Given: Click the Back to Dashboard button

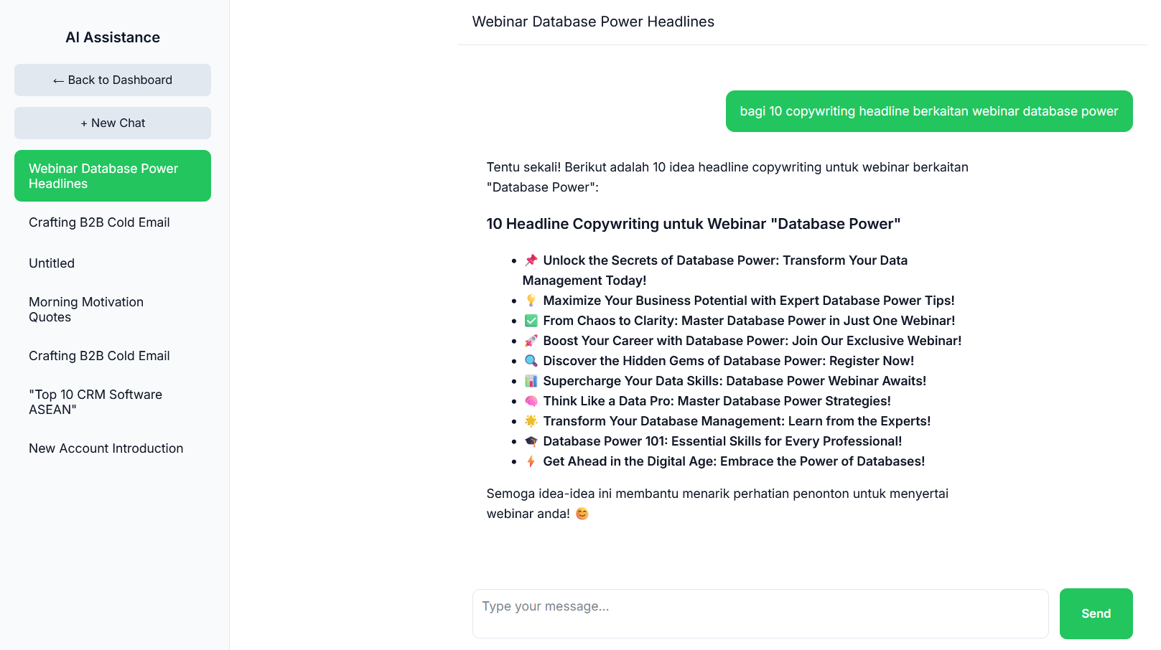Looking at the screenshot, I should [113, 80].
